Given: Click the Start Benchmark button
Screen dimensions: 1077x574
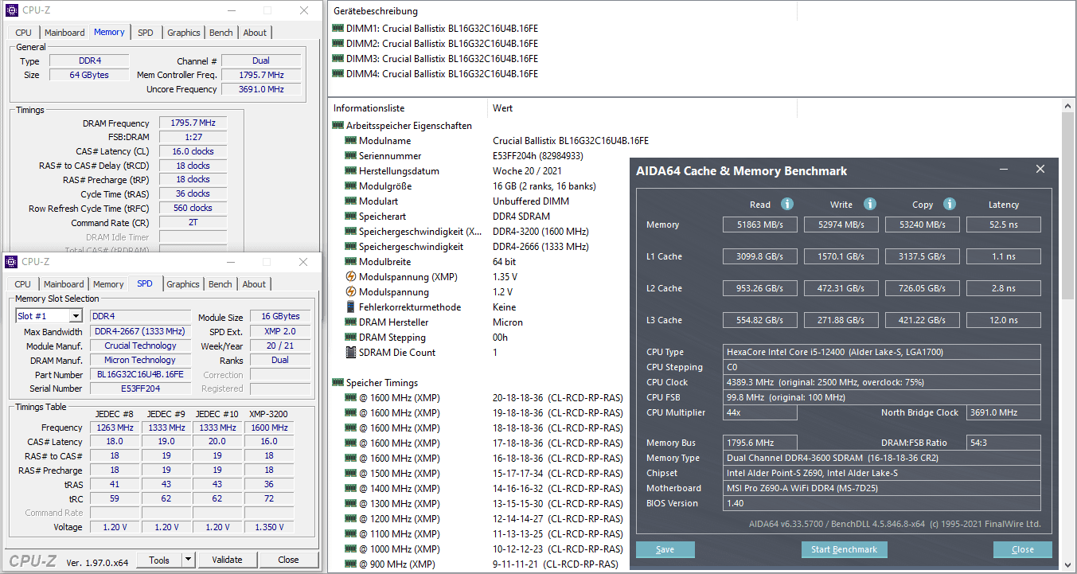Looking at the screenshot, I should tap(844, 549).
